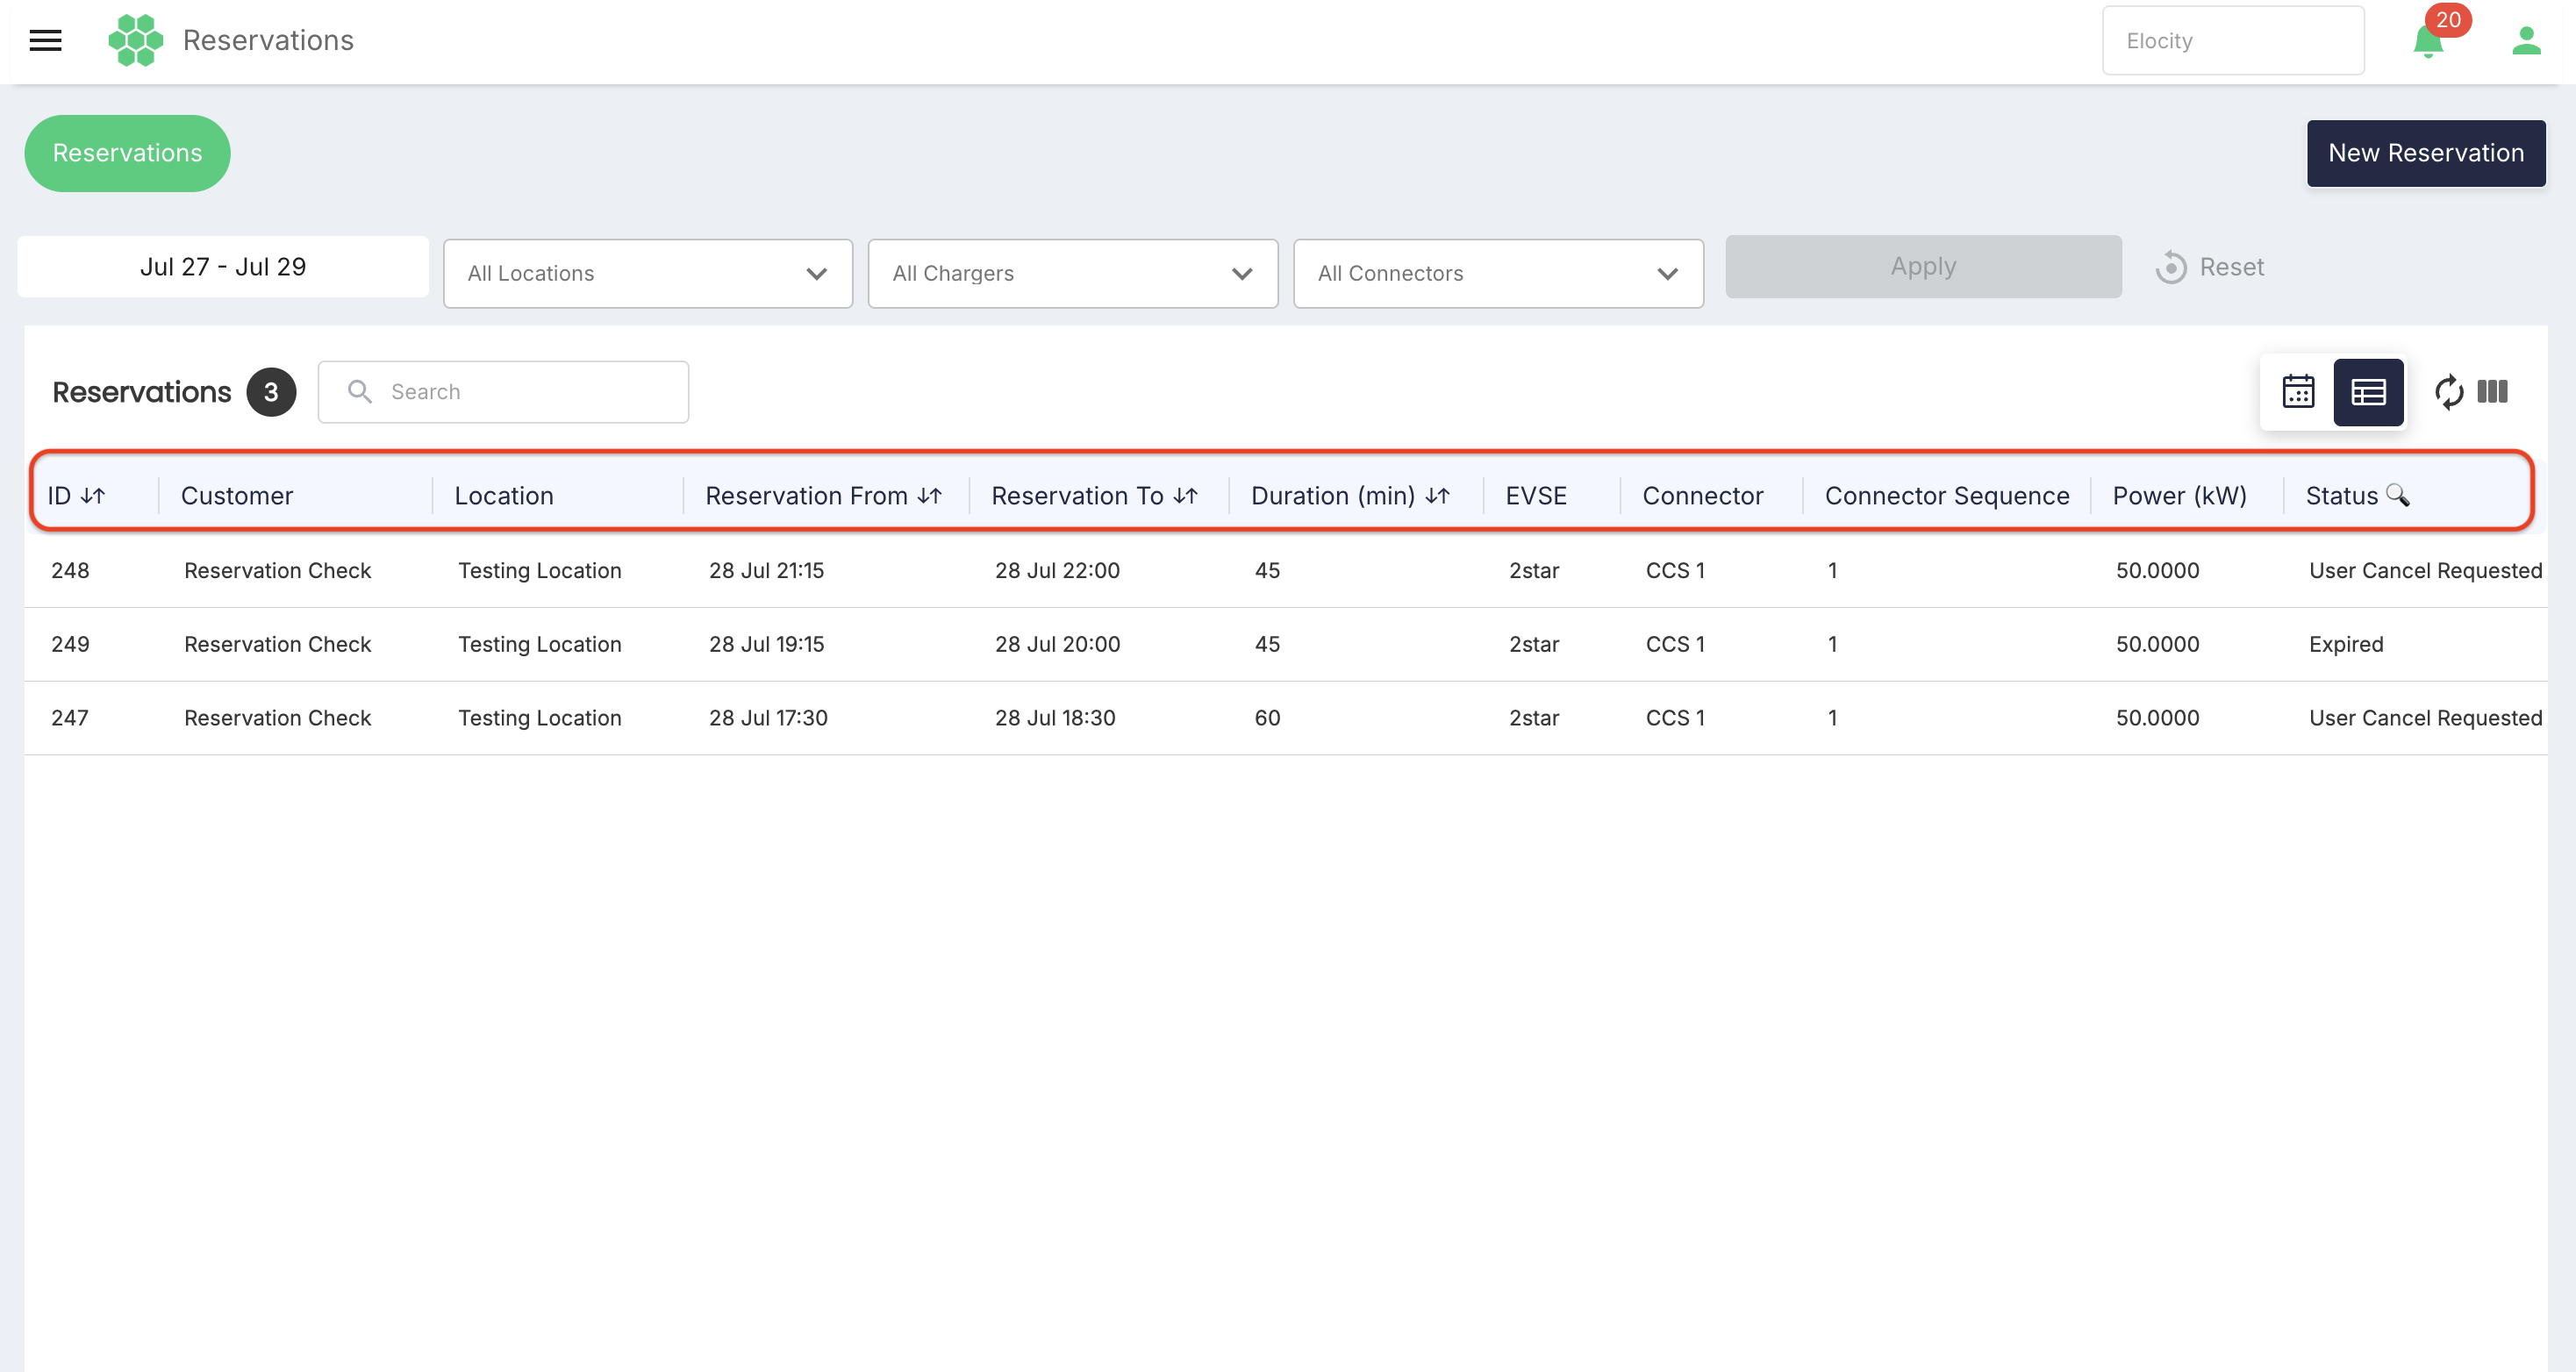Click the 28 Jul 22:00 cell
The height and width of the screenshot is (1372, 2576).
coord(1057,570)
